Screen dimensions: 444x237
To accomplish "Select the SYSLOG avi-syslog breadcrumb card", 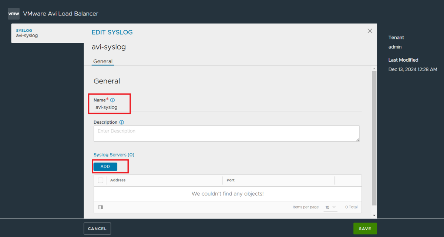I will coord(48,33).
